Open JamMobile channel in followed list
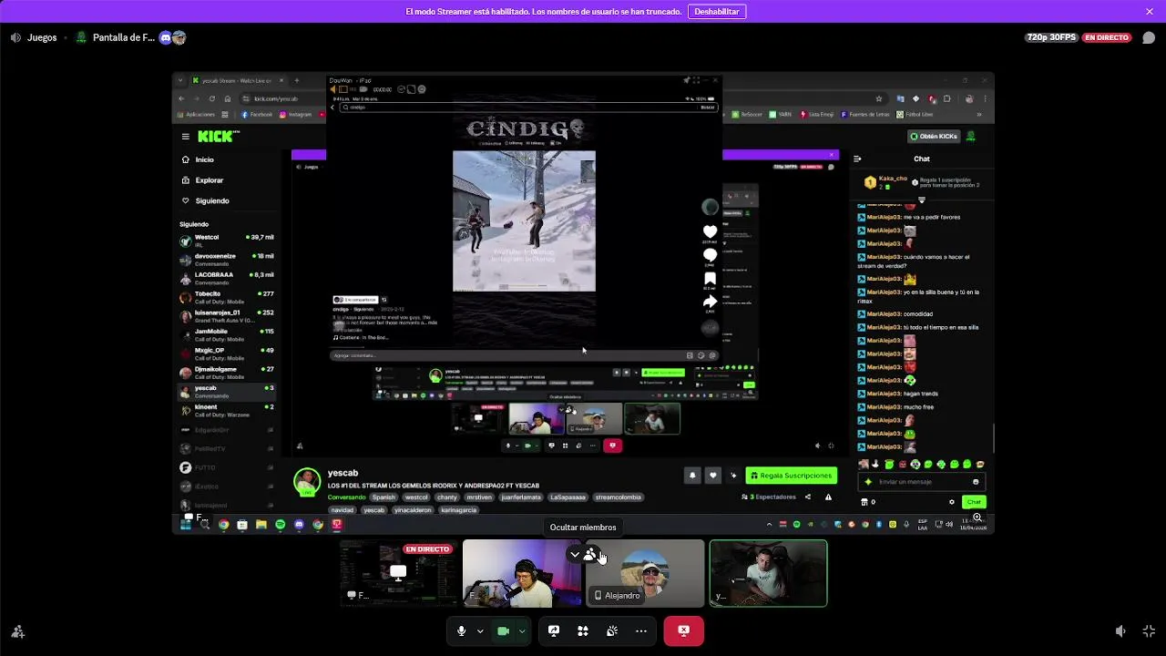The height and width of the screenshot is (656, 1166). click(x=227, y=334)
